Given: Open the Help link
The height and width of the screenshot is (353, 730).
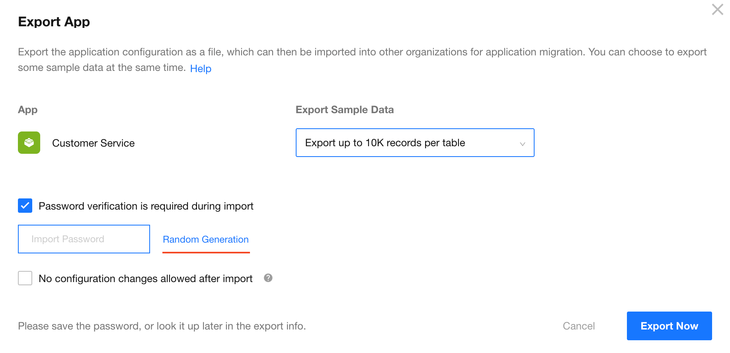Looking at the screenshot, I should (201, 69).
